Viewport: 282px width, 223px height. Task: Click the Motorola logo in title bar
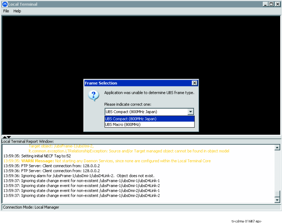[x=5, y=4]
